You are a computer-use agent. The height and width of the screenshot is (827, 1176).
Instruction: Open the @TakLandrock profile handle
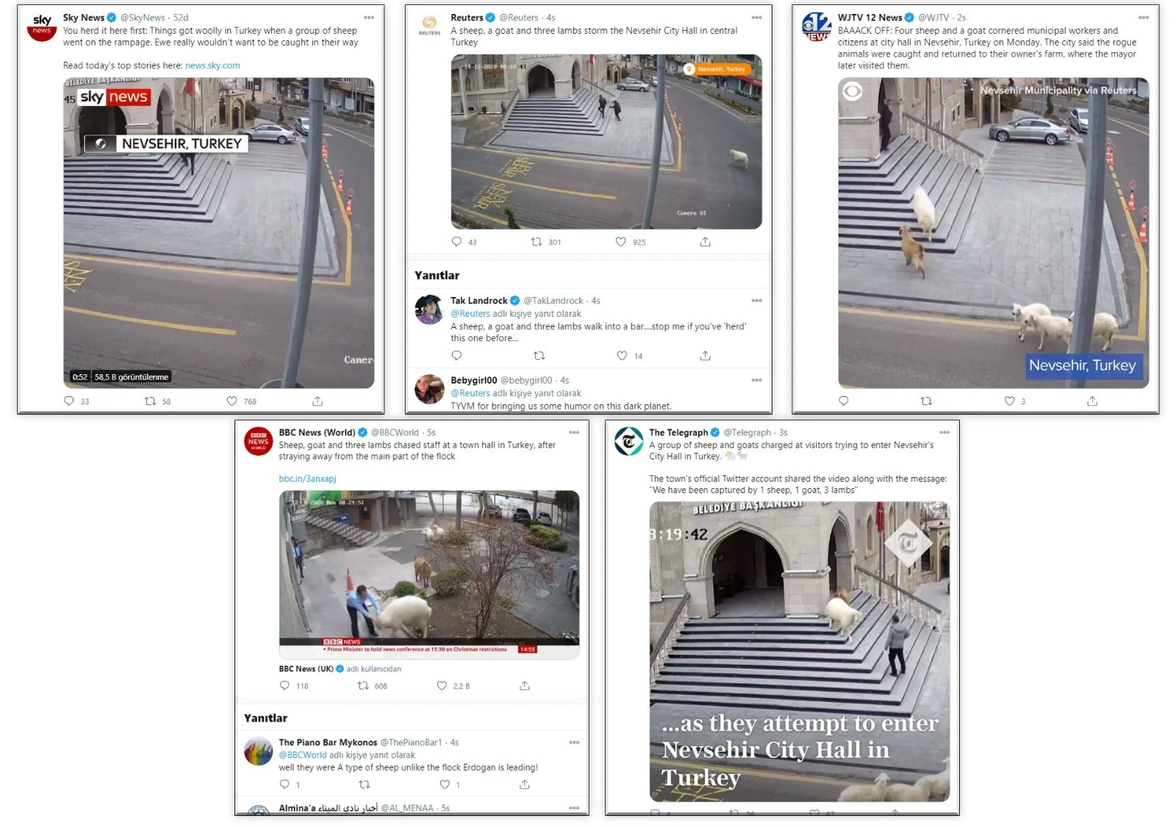point(553,301)
